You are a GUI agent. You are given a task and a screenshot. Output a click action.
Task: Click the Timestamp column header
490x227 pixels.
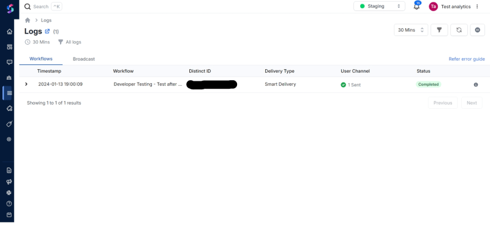[49, 71]
